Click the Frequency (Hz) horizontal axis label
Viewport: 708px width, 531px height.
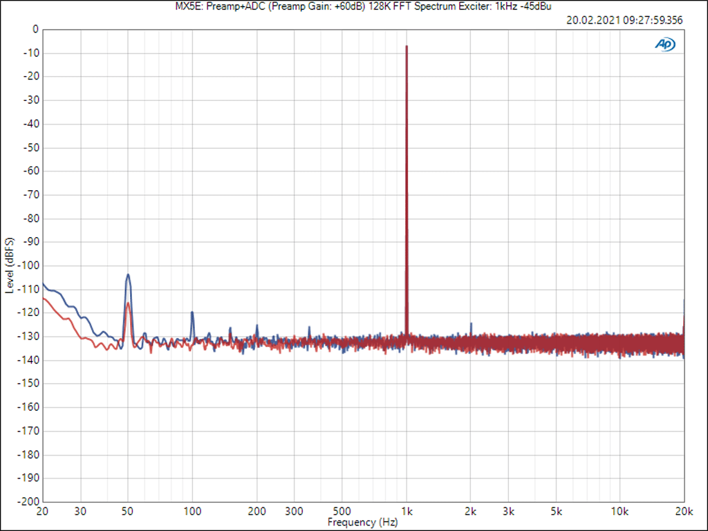click(x=362, y=523)
